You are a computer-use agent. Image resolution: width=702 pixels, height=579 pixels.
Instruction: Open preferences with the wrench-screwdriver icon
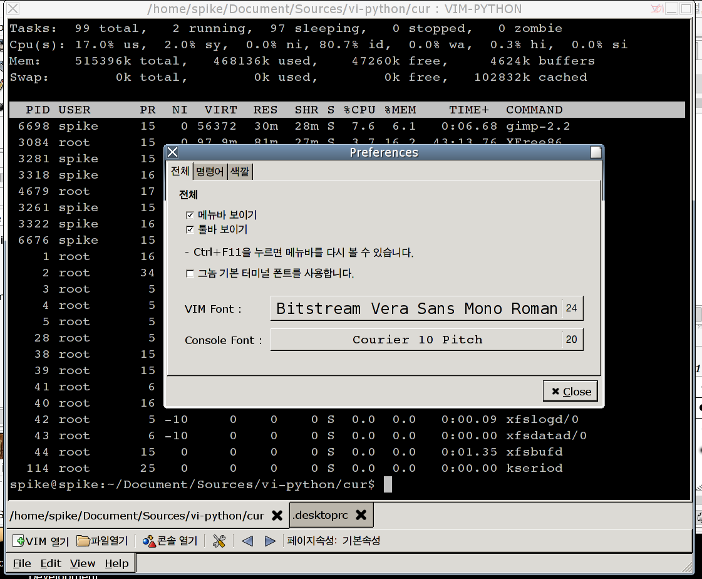point(219,541)
